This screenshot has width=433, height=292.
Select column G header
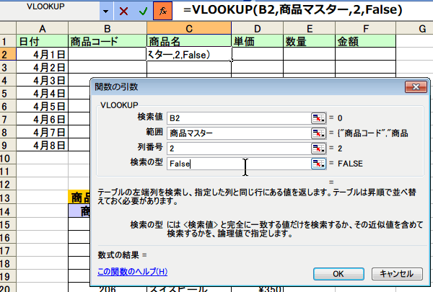(x=415, y=28)
